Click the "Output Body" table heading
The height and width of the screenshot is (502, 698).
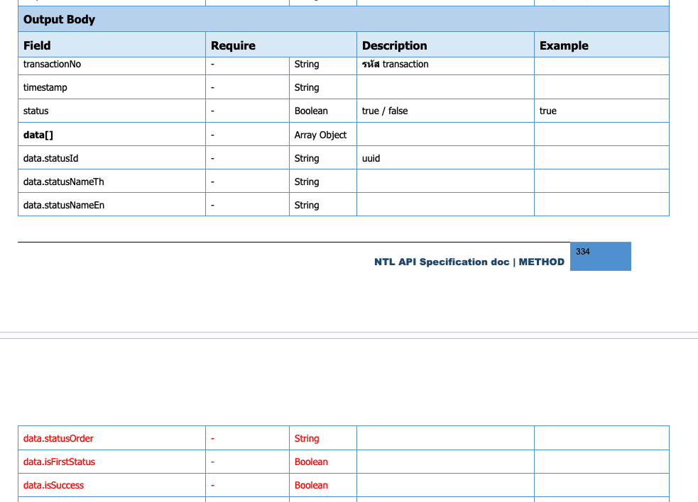tap(59, 19)
